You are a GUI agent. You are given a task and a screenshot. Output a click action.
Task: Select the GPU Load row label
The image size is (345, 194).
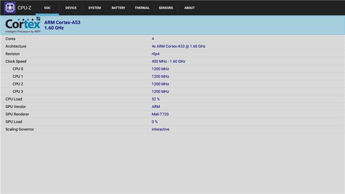point(14,122)
